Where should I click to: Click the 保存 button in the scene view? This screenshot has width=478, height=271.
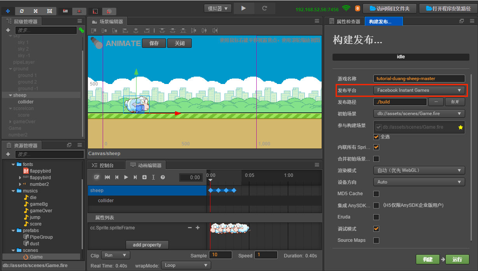[x=154, y=43]
